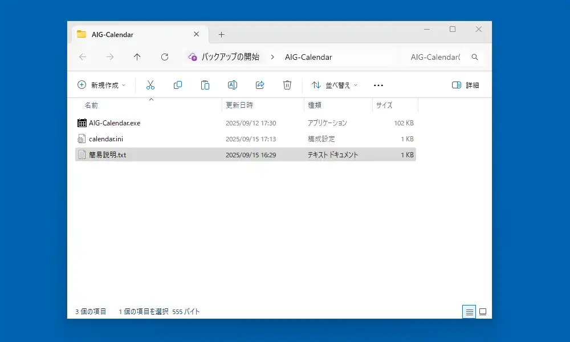Click the Delete trash icon
570x342 pixels.
(287, 85)
